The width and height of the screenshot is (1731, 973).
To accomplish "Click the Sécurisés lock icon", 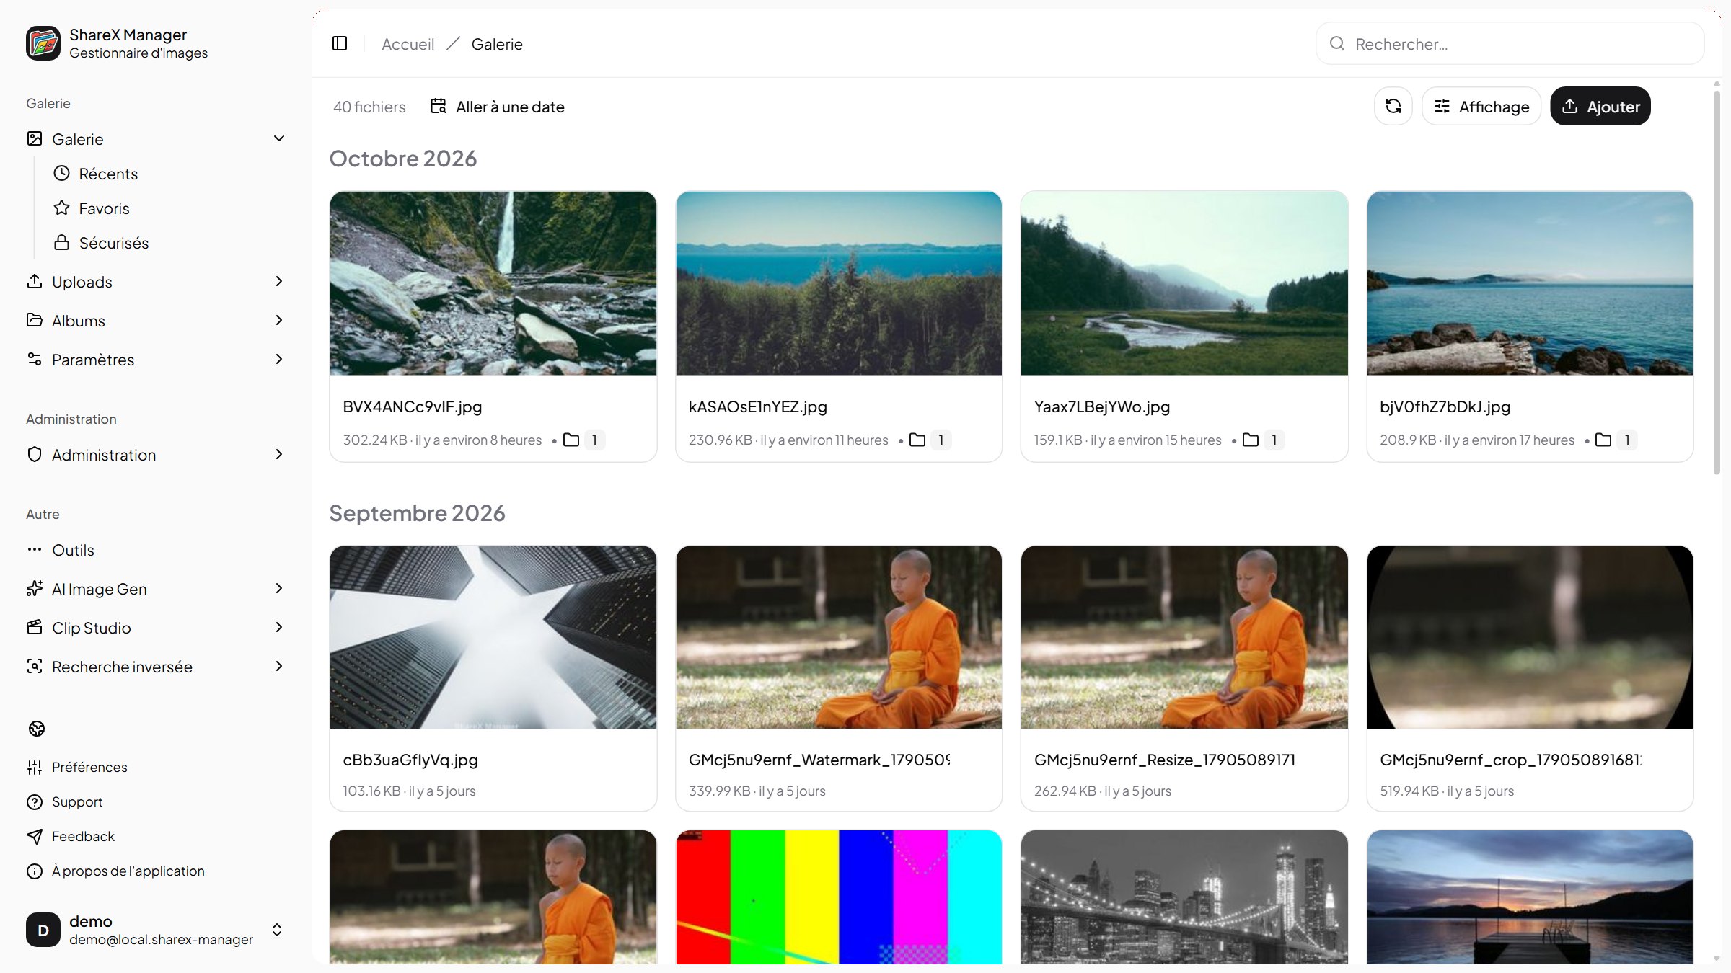I will 62,242.
